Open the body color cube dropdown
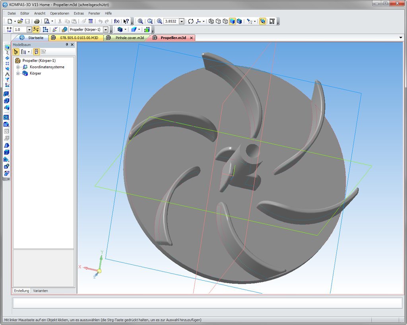Screen dimensions: 407x325 tap(139, 29)
